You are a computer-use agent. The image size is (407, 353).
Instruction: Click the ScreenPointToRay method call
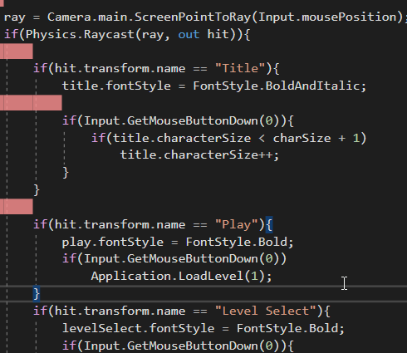pyautogui.click(x=193, y=17)
